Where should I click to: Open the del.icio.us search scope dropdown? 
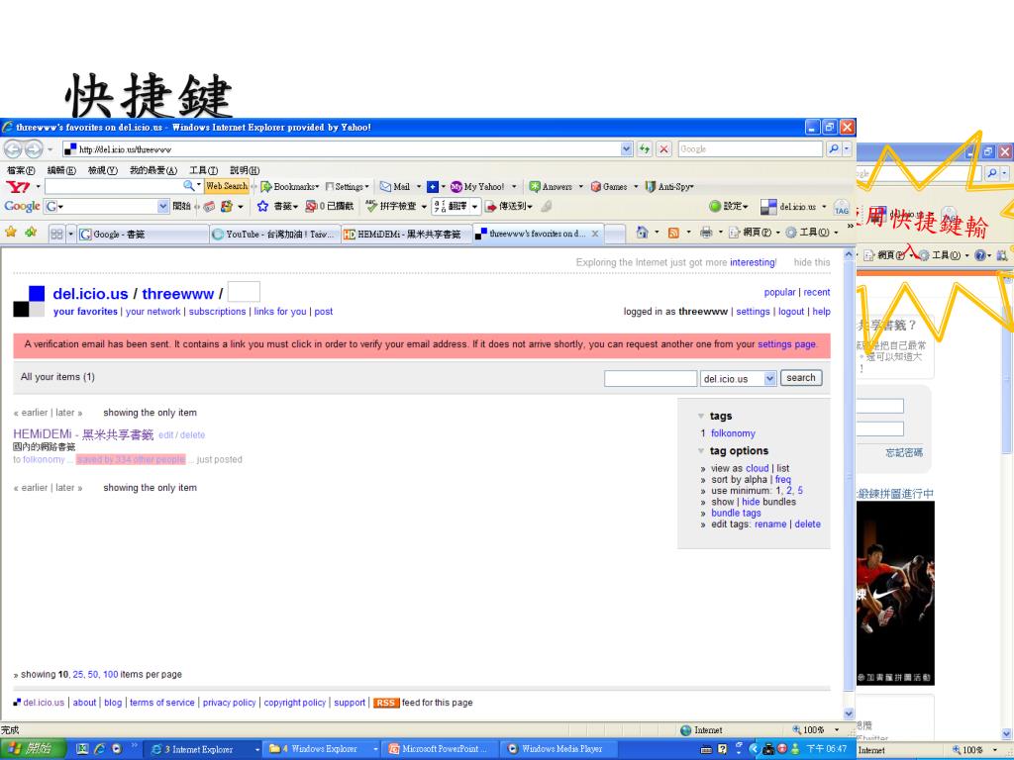[x=769, y=379]
